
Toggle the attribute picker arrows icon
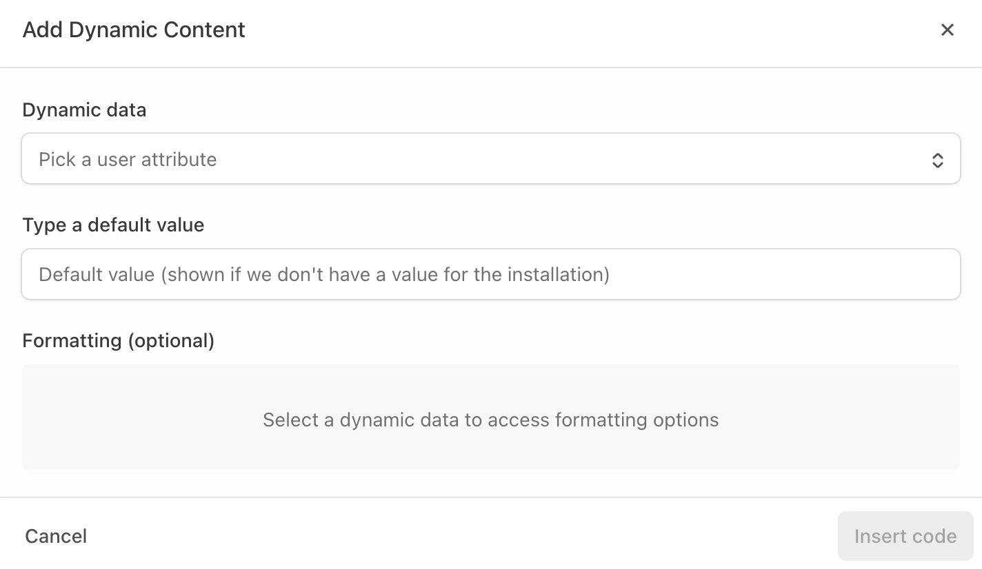pyautogui.click(x=937, y=160)
